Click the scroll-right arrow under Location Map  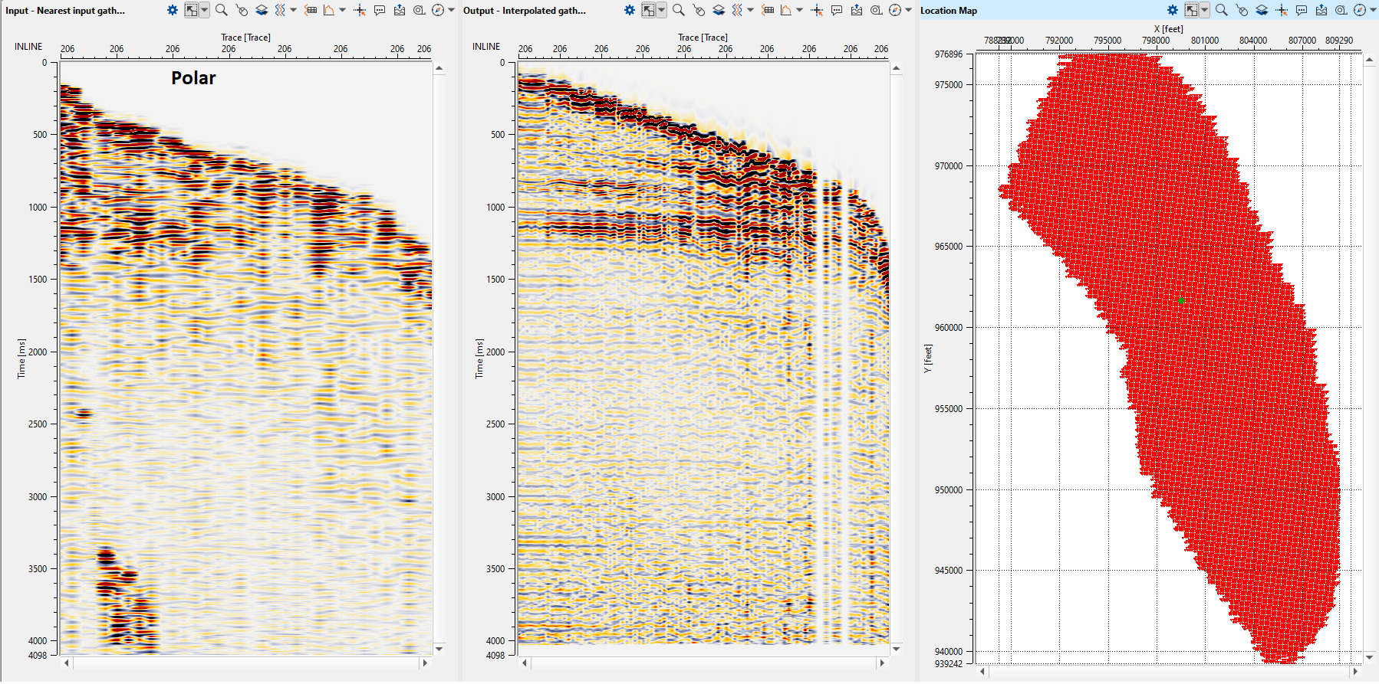[x=1355, y=671]
